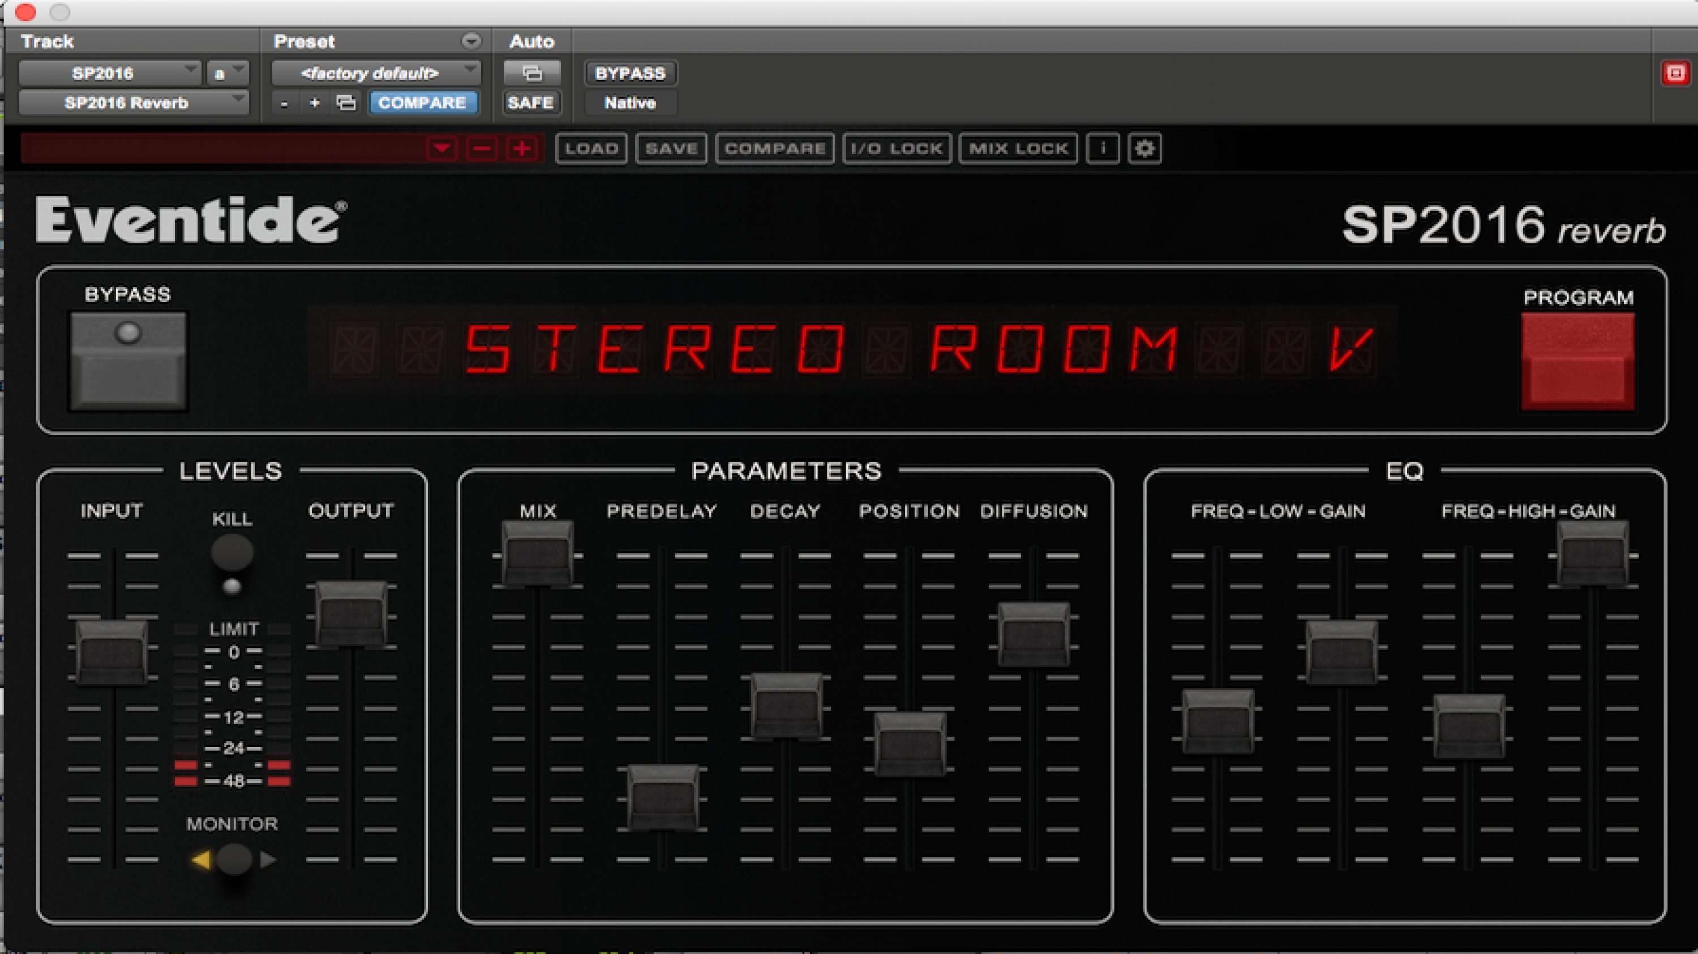The height and width of the screenshot is (954, 1698).
Task: Click the Native mode toggle
Action: coord(629,102)
